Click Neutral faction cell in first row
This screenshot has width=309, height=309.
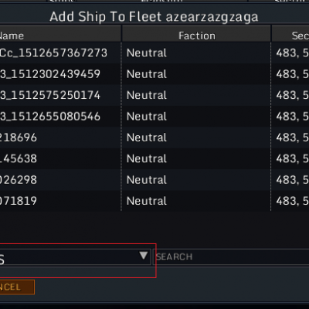[x=147, y=53]
